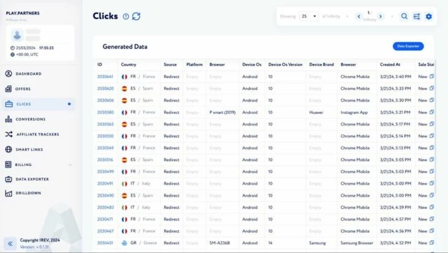
Task: Click the 'P smart (2019)' cell
Action: coord(223,112)
